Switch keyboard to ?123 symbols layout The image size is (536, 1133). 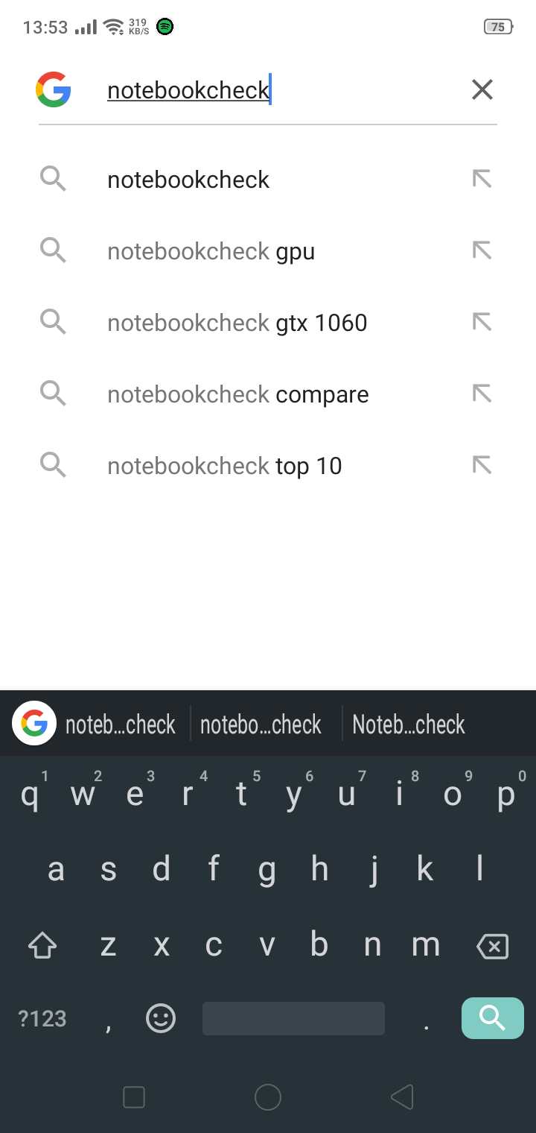pos(42,1018)
